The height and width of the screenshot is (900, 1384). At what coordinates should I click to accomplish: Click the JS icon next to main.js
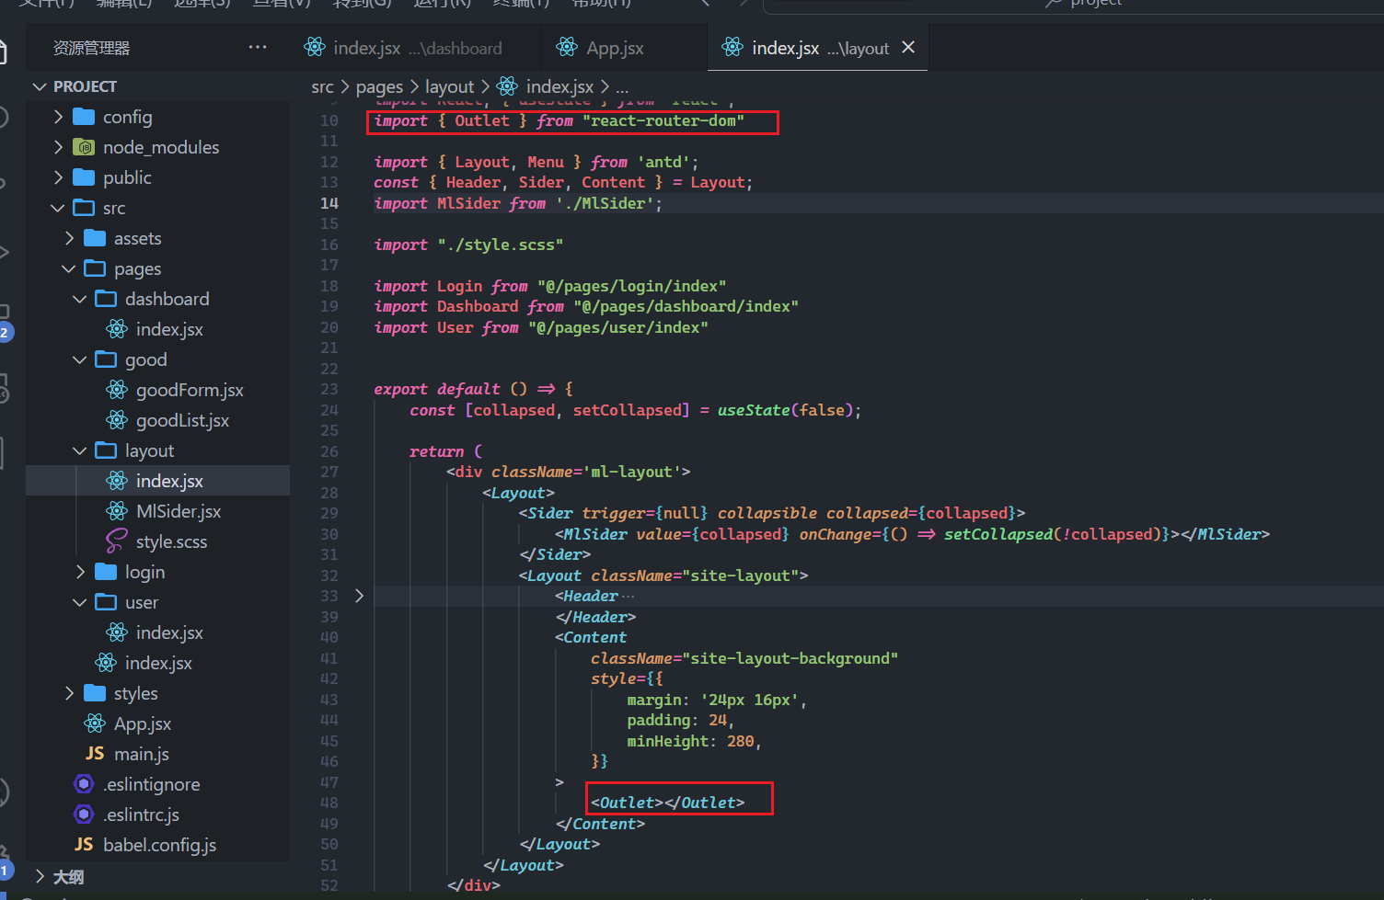pos(95,754)
